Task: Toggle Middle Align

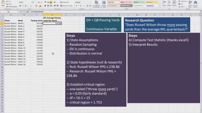Action: pyautogui.click(x=48, y=2)
